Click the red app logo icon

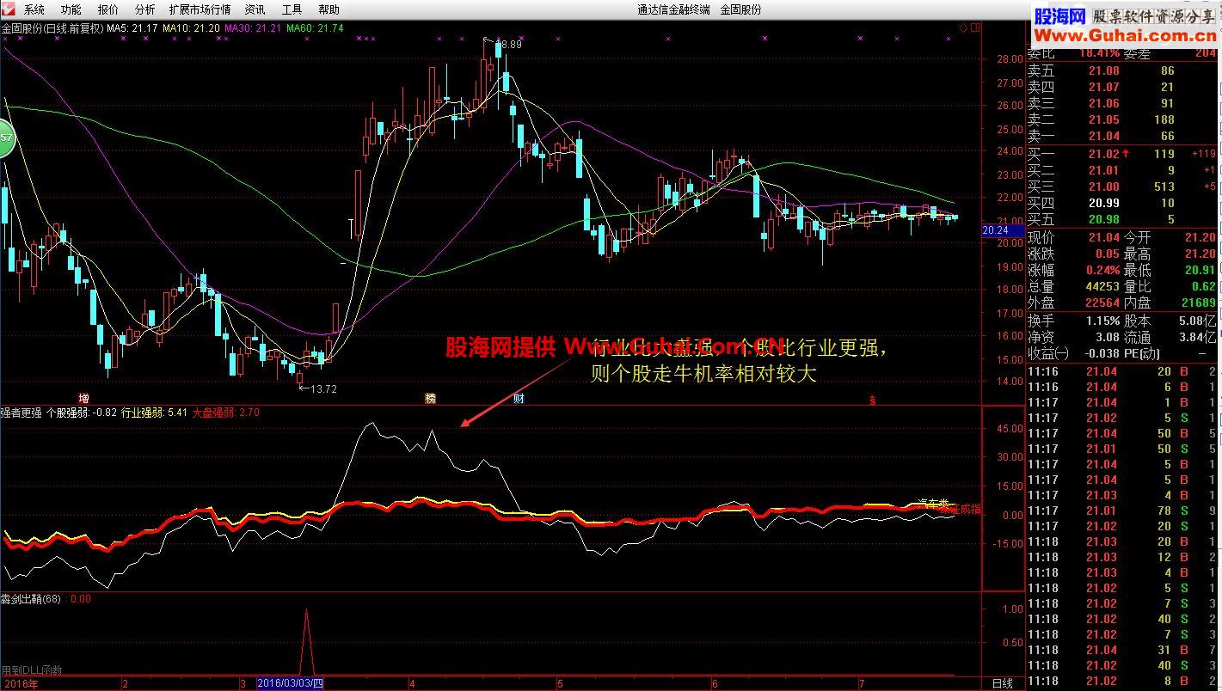(x=9, y=9)
